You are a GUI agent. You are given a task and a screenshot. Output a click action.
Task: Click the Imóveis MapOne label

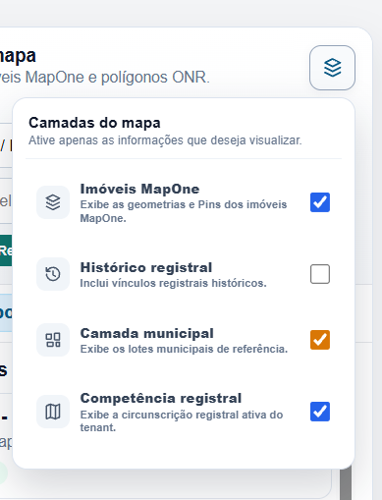[x=139, y=189]
